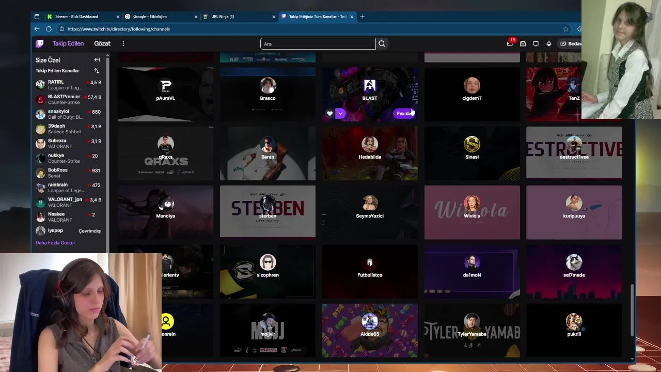The width and height of the screenshot is (661, 372).
Task: Close the URL Ninja tab
Action: [274, 17]
